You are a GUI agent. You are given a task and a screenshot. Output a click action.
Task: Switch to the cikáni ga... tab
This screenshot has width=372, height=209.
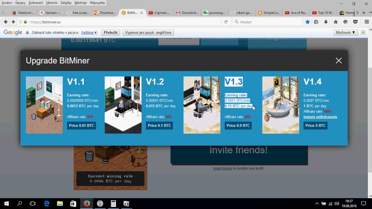click(x=242, y=13)
